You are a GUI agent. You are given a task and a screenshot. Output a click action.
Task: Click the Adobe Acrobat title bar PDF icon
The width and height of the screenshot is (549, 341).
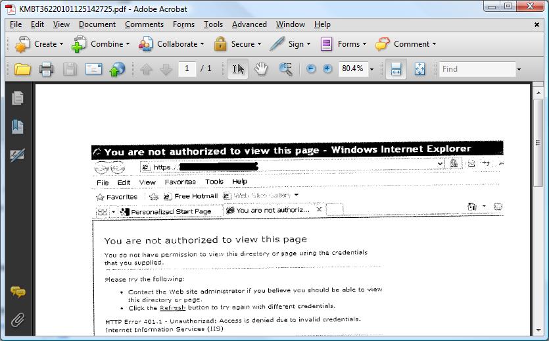11,9
